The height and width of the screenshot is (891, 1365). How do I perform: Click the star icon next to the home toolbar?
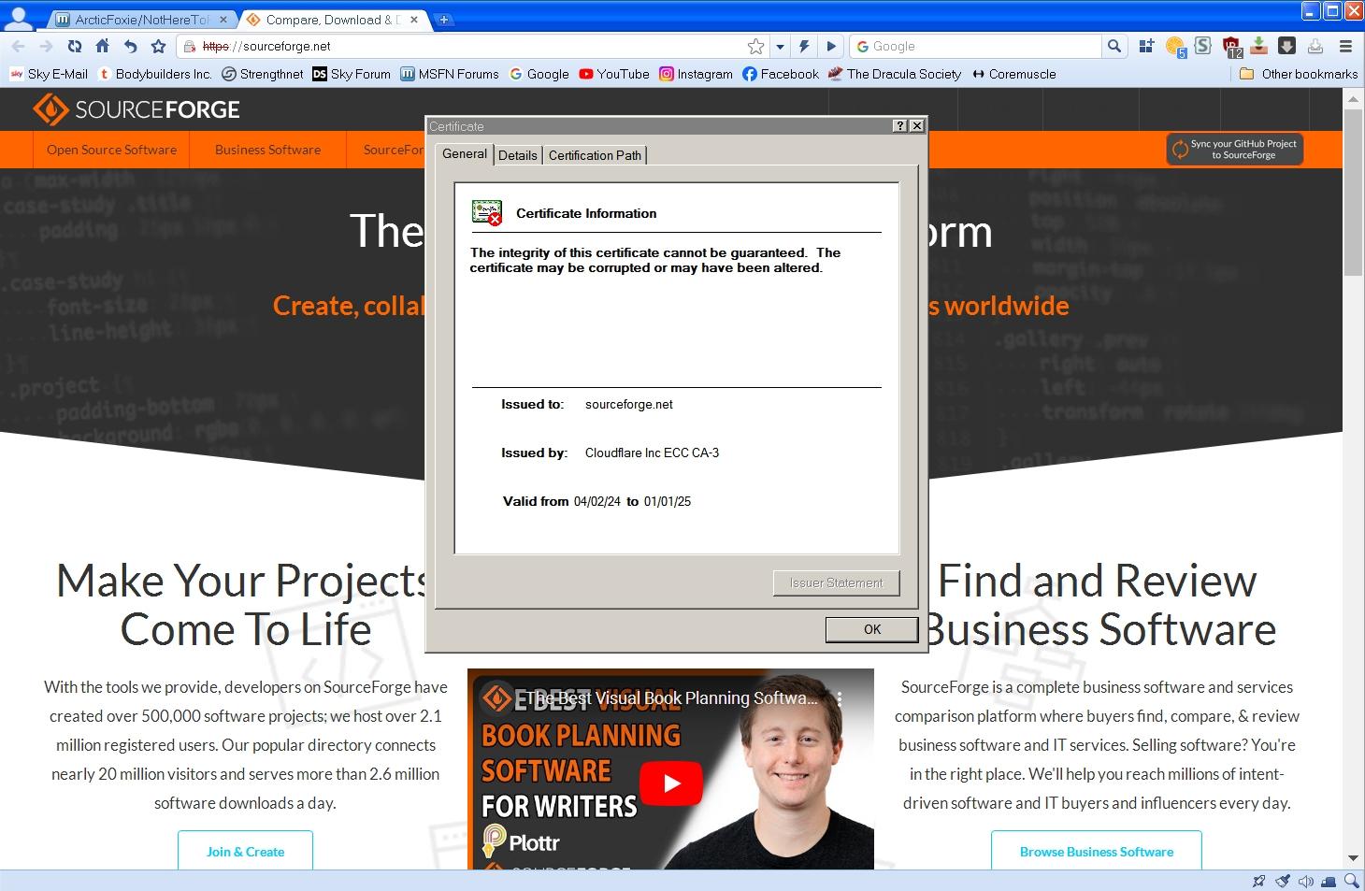pyautogui.click(x=159, y=46)
